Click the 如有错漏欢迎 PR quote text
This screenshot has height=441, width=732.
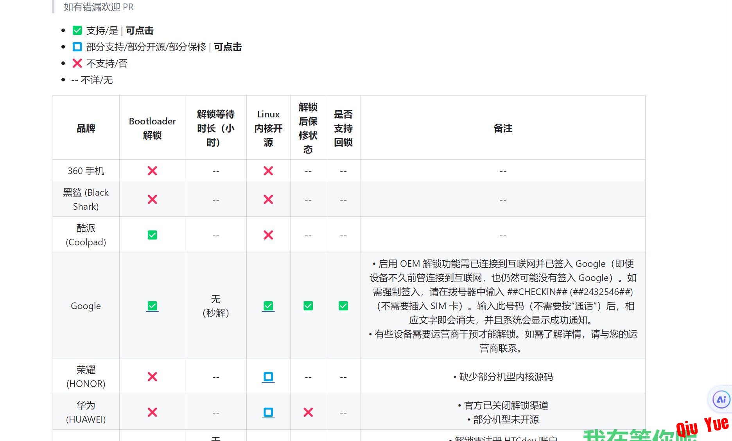pos(99,7)
